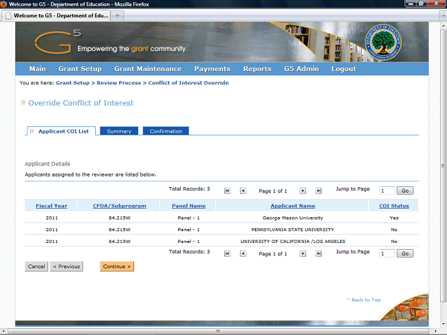Switch to the Summary tab
Image resolution: width=447 pixels, height=335 pixels.
[x=119, y=131]
